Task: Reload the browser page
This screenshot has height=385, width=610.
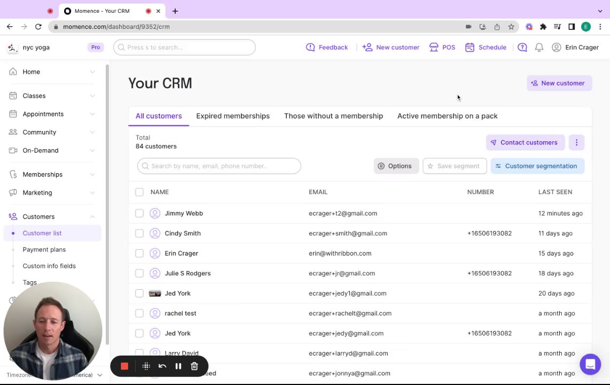Action: pos(38,27)
